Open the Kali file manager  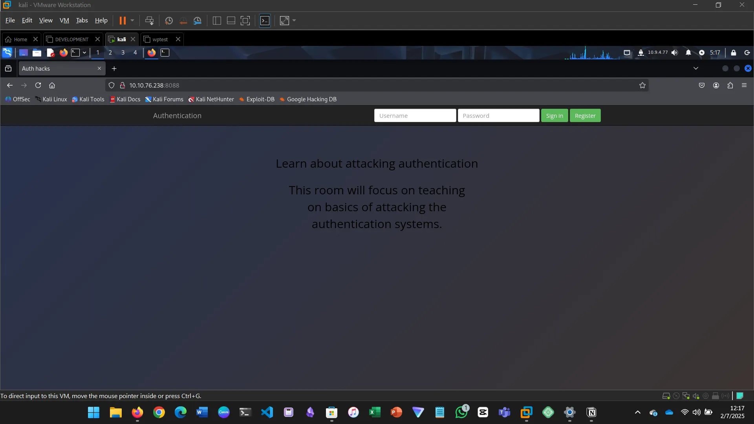[37, 52]
